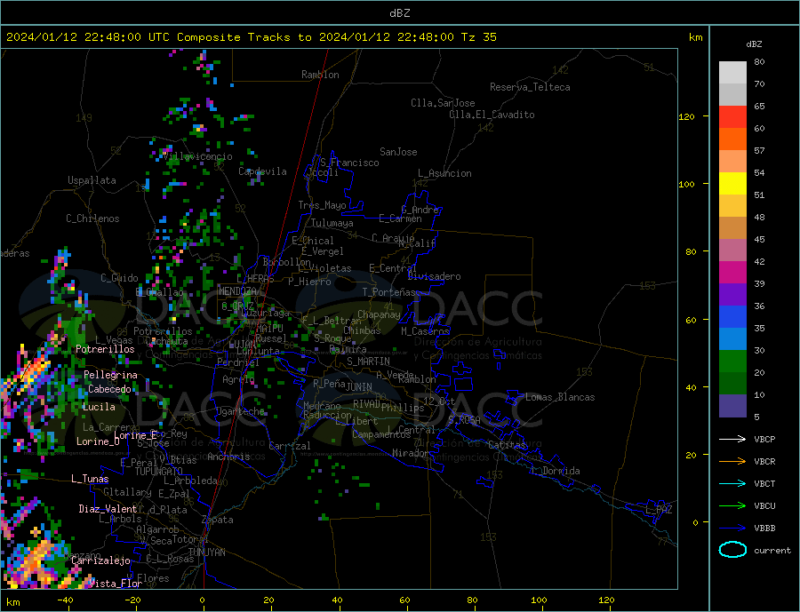Click the Villavicencio map label
Viewport: 800px width, 612px height.
198,156
